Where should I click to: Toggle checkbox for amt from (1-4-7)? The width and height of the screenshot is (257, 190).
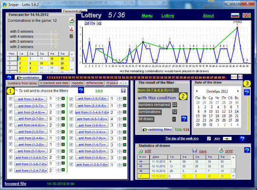(71, 145)
